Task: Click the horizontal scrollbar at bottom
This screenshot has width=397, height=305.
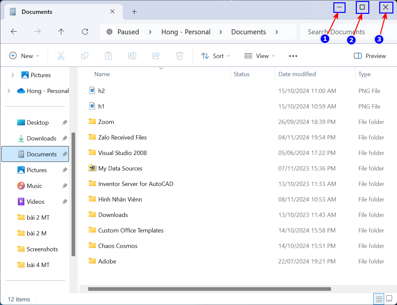Action: (x=209, y=289)
